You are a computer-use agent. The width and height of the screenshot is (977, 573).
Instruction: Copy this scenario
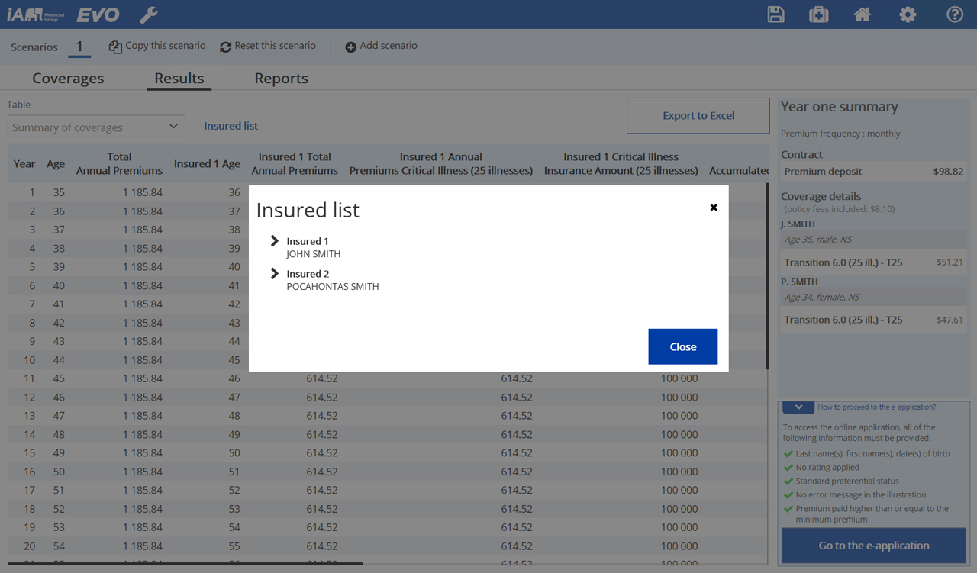(157, 46)
